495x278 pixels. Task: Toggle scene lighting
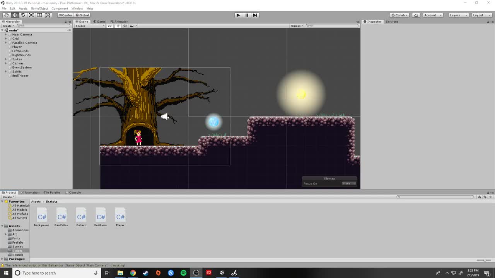(x=118, y=26)
